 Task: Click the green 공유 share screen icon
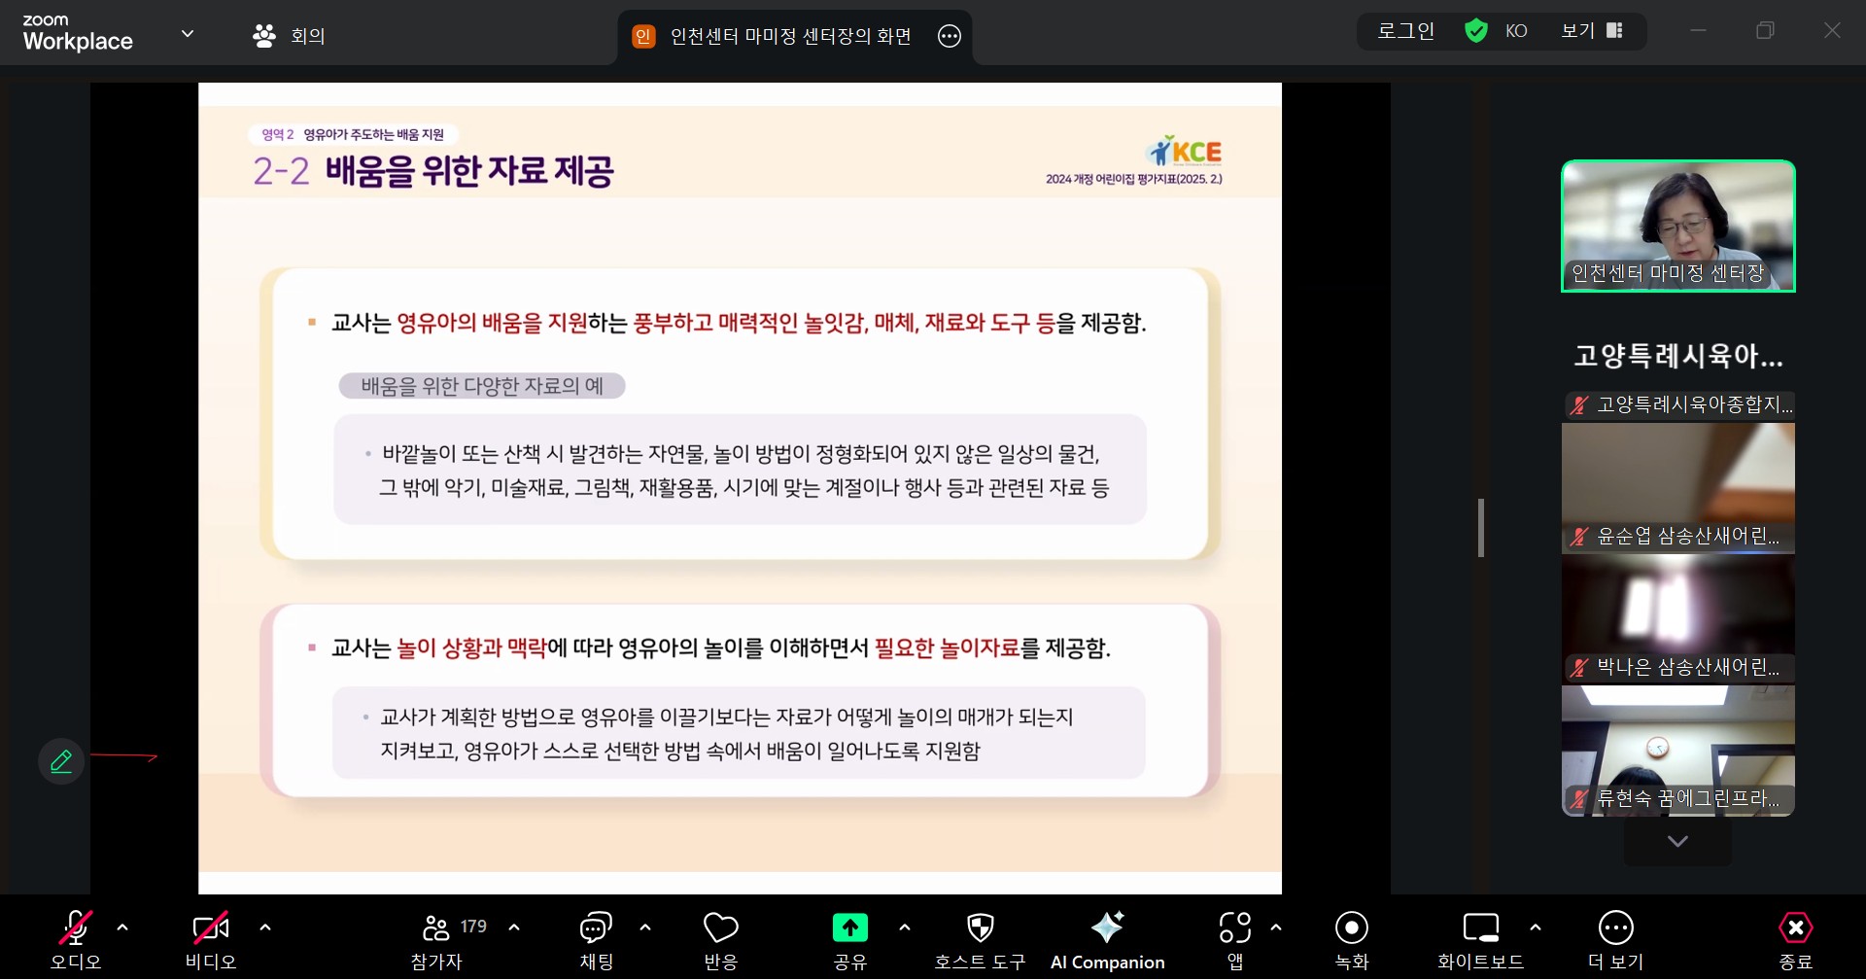pos(849,928)
